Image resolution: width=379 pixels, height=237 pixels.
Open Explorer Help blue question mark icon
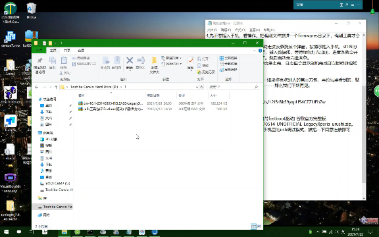tap(260, 51)
